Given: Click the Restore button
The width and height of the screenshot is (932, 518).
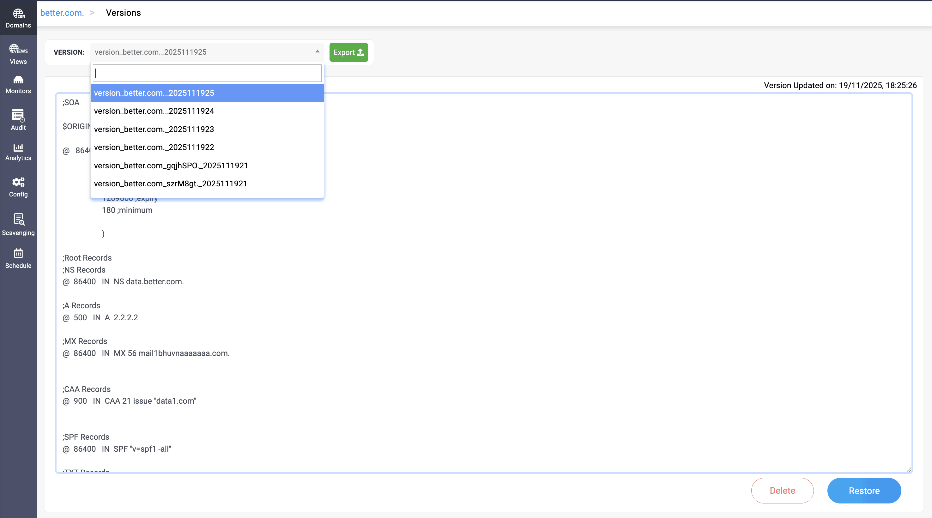Looking at the screenshot, I should (864, 491).
